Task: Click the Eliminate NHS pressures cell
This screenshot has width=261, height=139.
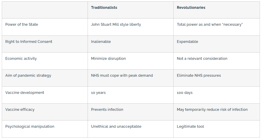Action: pos(199,75)
